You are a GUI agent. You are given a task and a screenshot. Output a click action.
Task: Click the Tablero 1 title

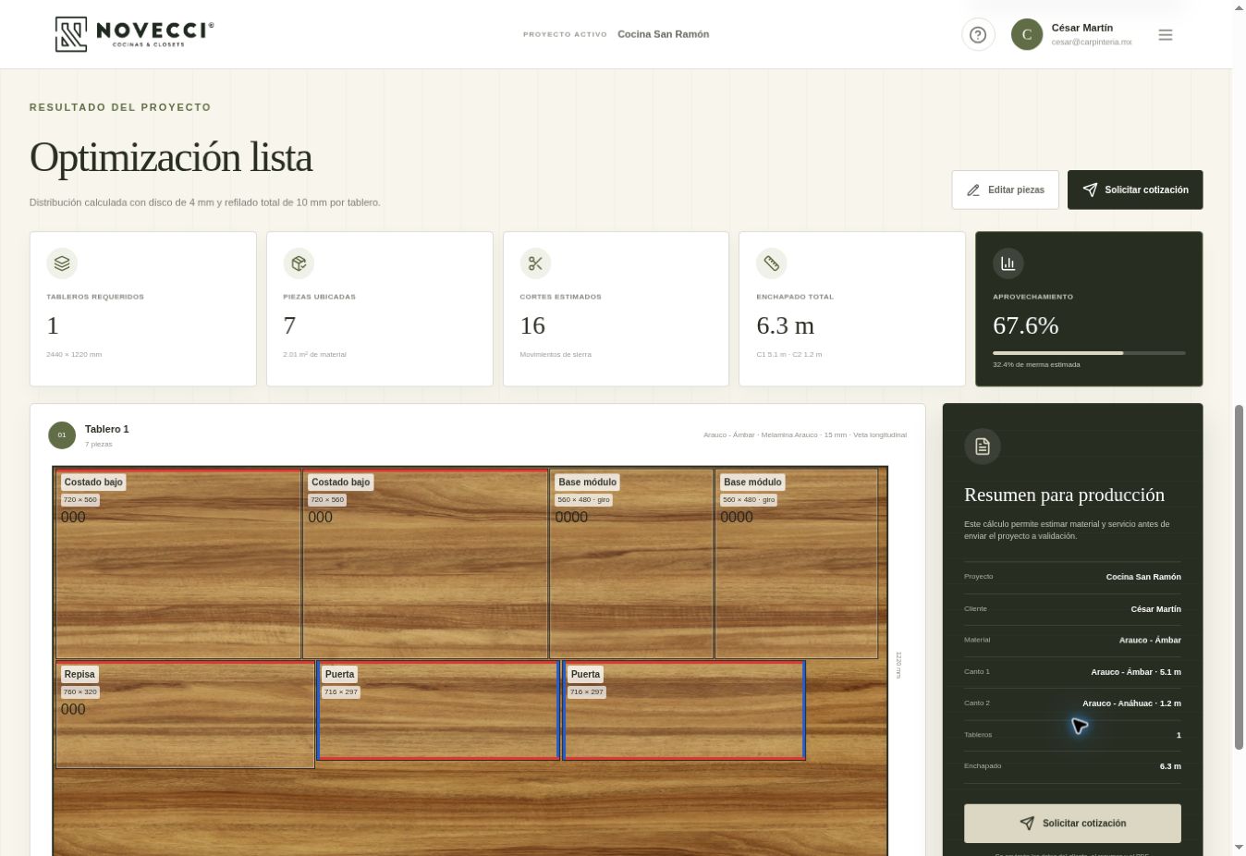tap(107, 429)
